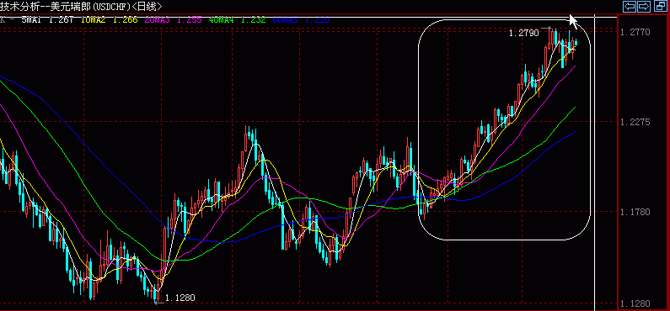Click the 1.1280 low price label

pos(180,298)
